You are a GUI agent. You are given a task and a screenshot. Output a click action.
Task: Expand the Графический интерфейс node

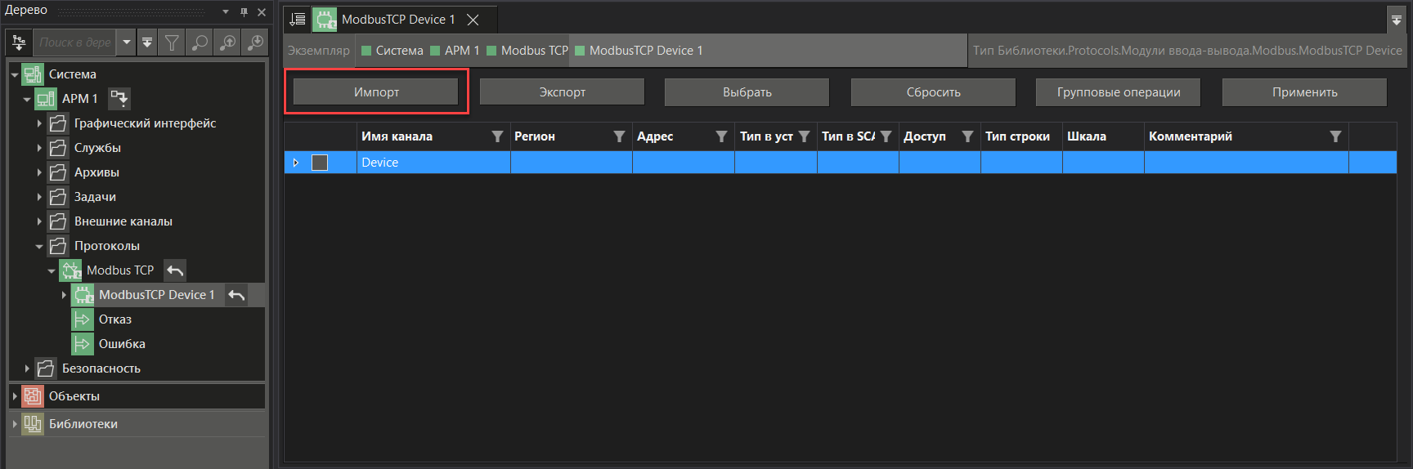(x=39, y=123)
